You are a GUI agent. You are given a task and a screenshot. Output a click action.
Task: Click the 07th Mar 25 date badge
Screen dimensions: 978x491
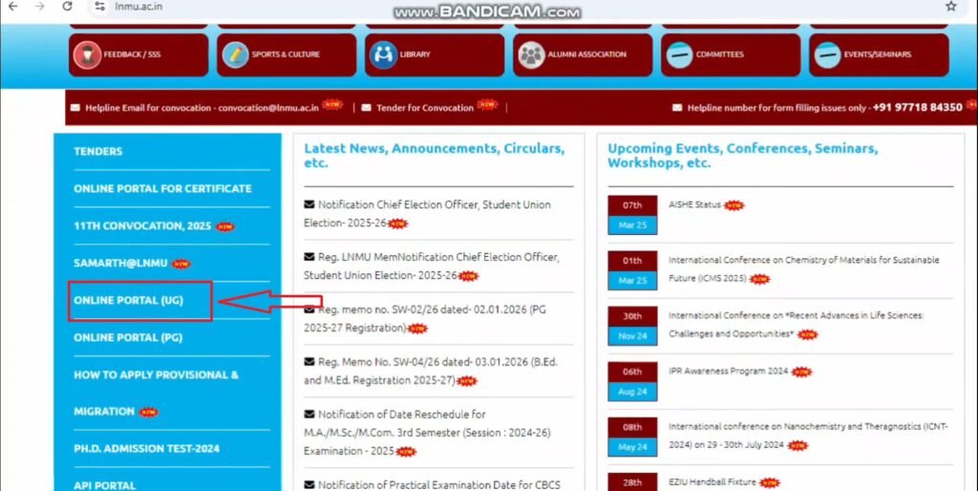632,215
